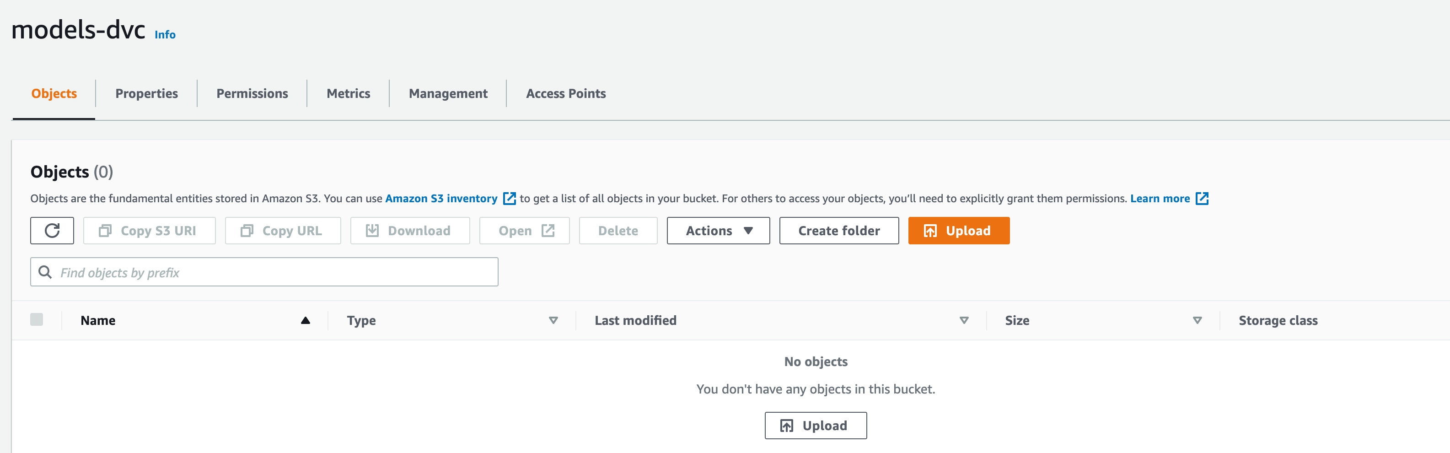The width and height of the screenshot is (1450, 453).
Task: Focus the Find objects by prefix field
Action: click(x=276, y=272)
